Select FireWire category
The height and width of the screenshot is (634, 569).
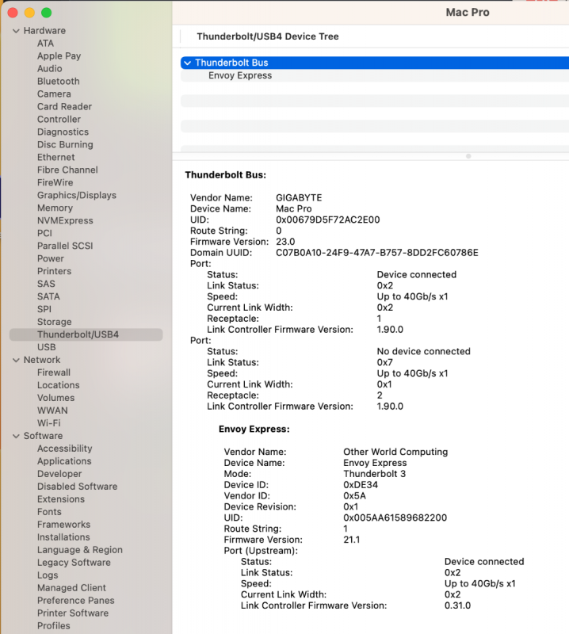coord(55,183)
